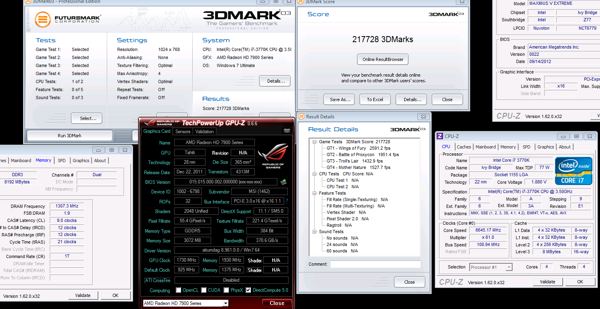Open the Processor #1 selection dropdown
The width and height of the screenshot is (600, 309).
(x=509, y=267)
